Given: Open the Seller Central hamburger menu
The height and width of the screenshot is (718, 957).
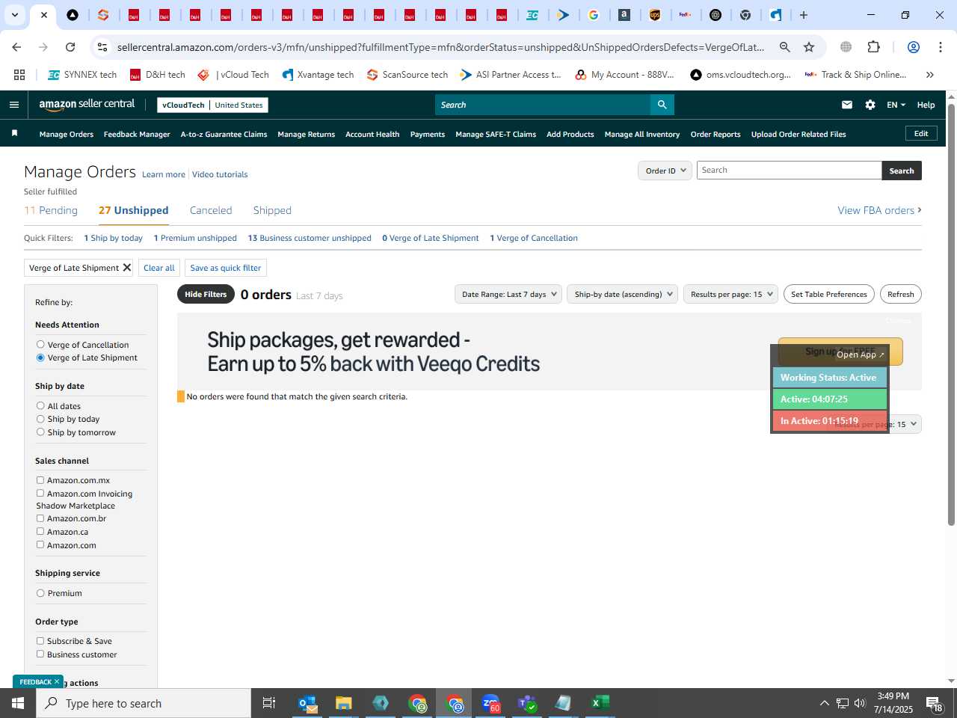Looking at the screenshot, I should tap(13, 105).
